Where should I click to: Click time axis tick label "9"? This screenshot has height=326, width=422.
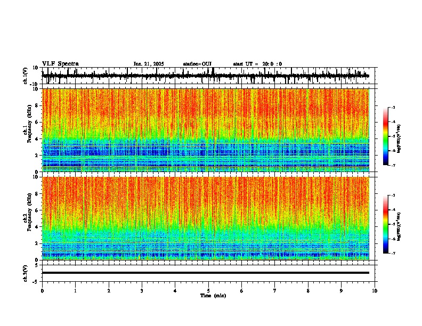tap(341, 291)
